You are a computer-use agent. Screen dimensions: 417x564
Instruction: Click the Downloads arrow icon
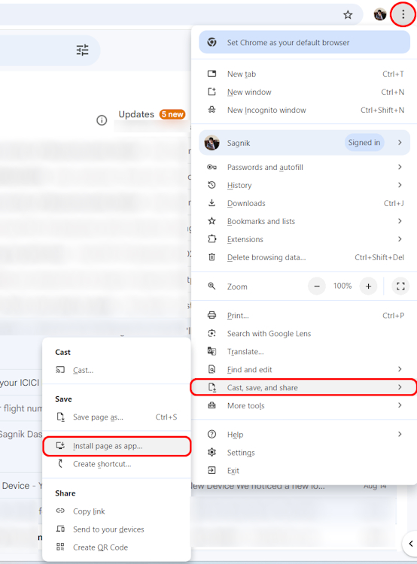click(x=212, y=203)
